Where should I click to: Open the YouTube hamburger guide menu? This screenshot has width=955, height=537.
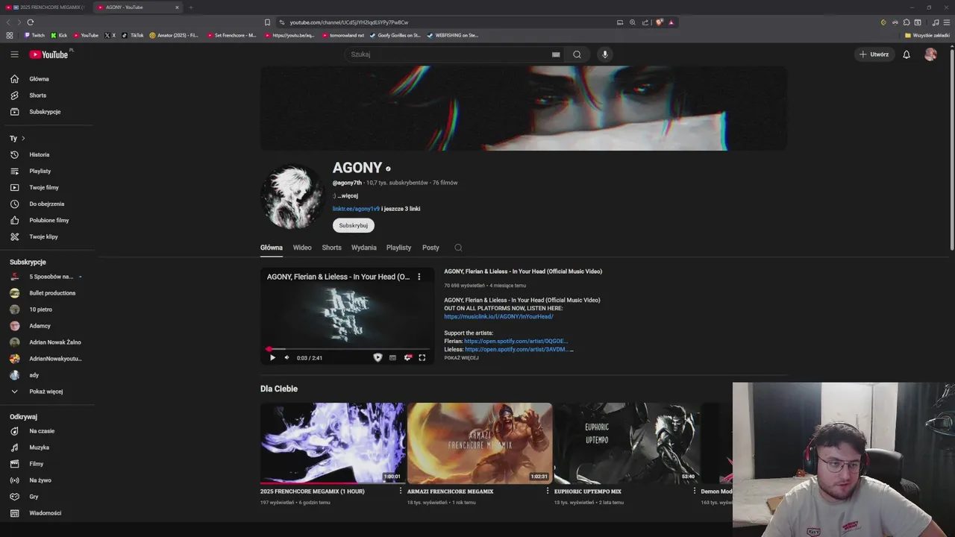pos(14,54)
